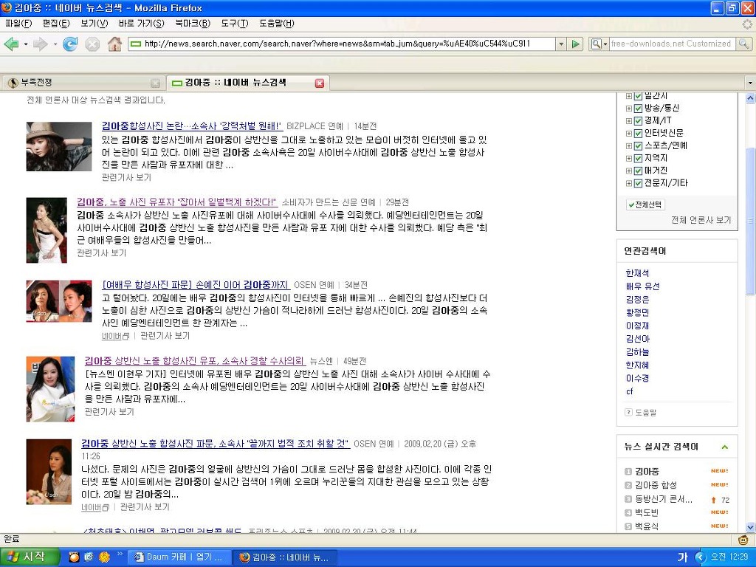Expand the 전문지/기타 tree node
The width and height of the screenshot is (756, 567).
[629, 183]
